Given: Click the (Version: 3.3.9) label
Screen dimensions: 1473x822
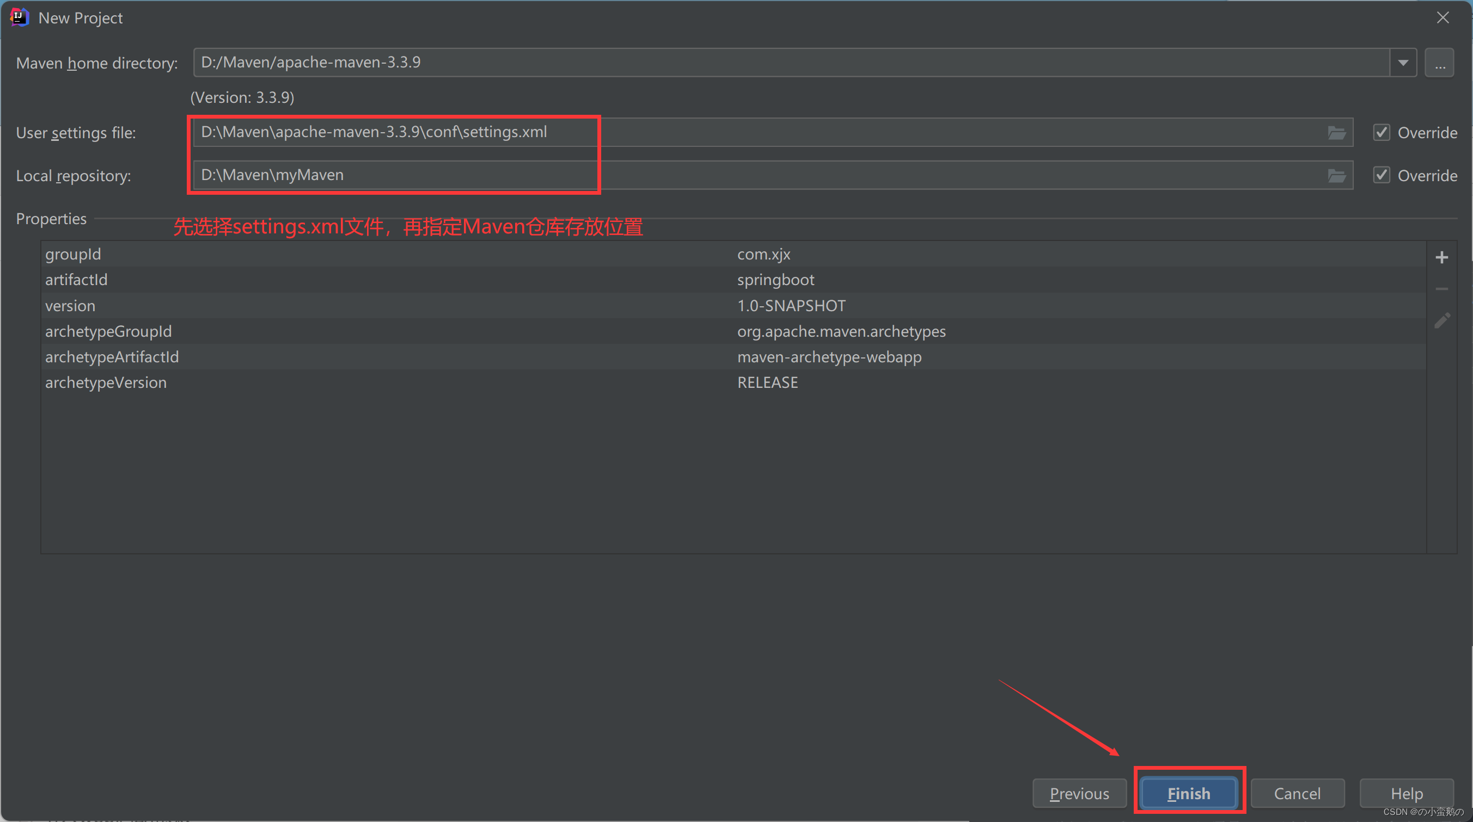Looking at the screenshot, I should click(242, 98).
